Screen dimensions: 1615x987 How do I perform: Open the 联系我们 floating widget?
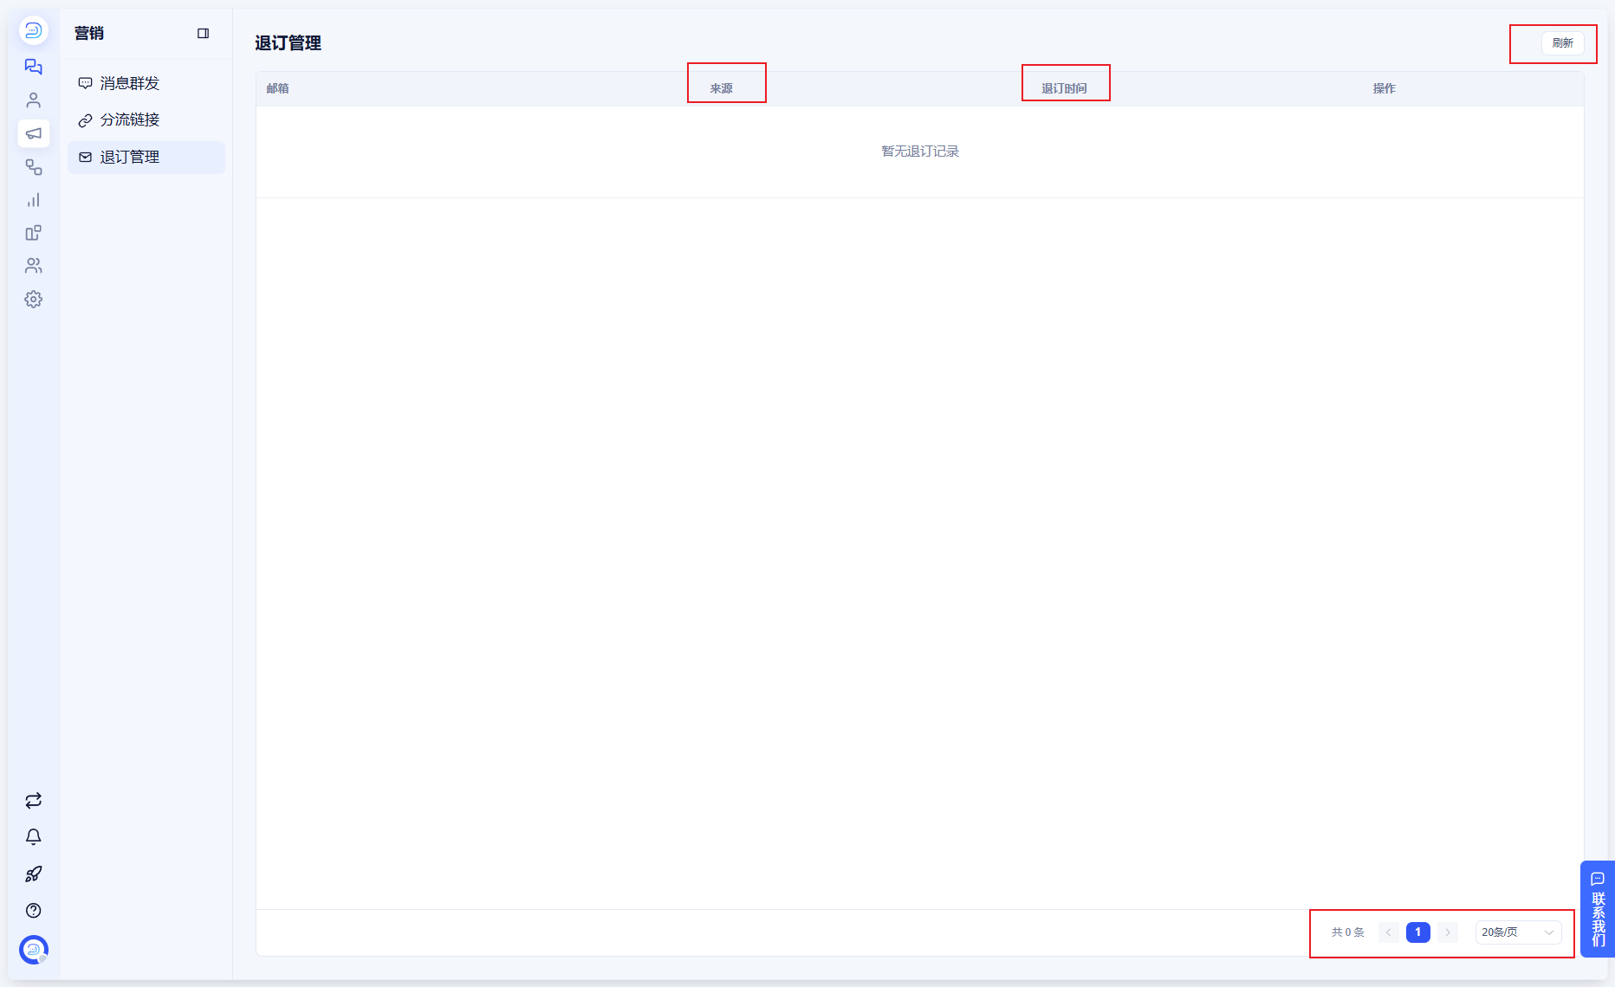click(1598, 909)
